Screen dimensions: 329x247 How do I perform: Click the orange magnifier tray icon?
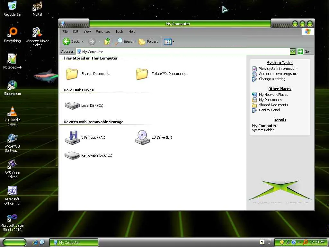(305, 242)
